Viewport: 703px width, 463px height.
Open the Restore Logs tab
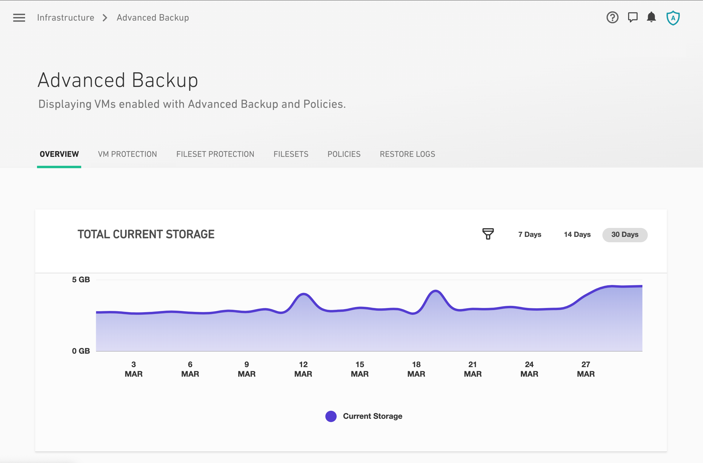click(407, 154)
